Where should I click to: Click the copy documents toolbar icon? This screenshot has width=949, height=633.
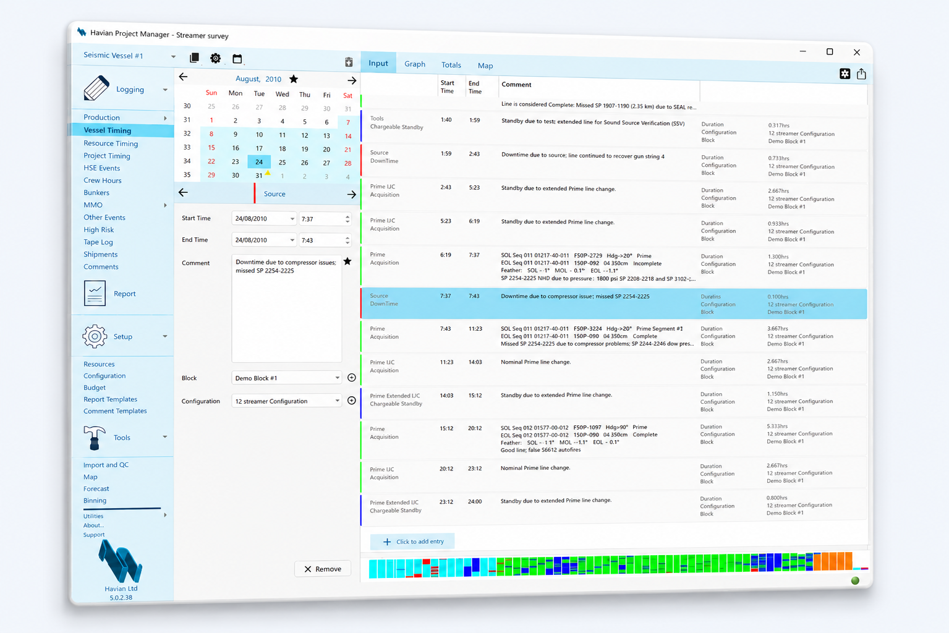pyautogui.click(x=194, y=57)
